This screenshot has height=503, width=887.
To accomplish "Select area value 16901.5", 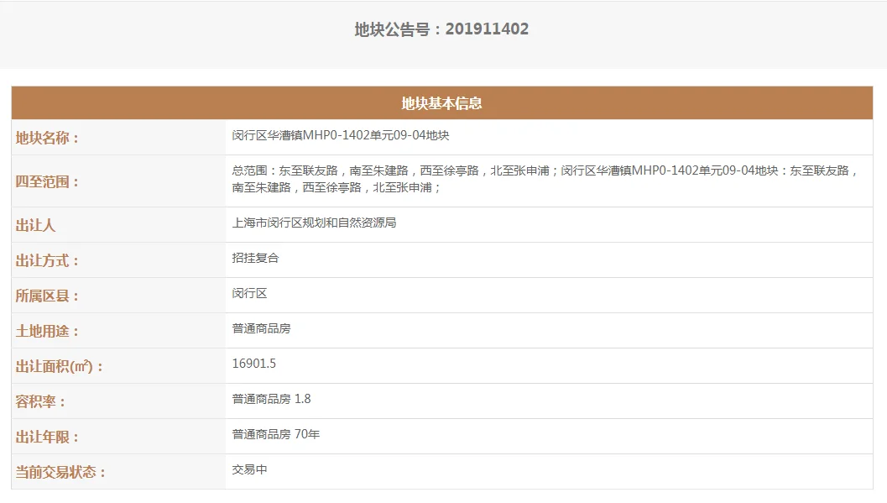I will click(254, 364).
